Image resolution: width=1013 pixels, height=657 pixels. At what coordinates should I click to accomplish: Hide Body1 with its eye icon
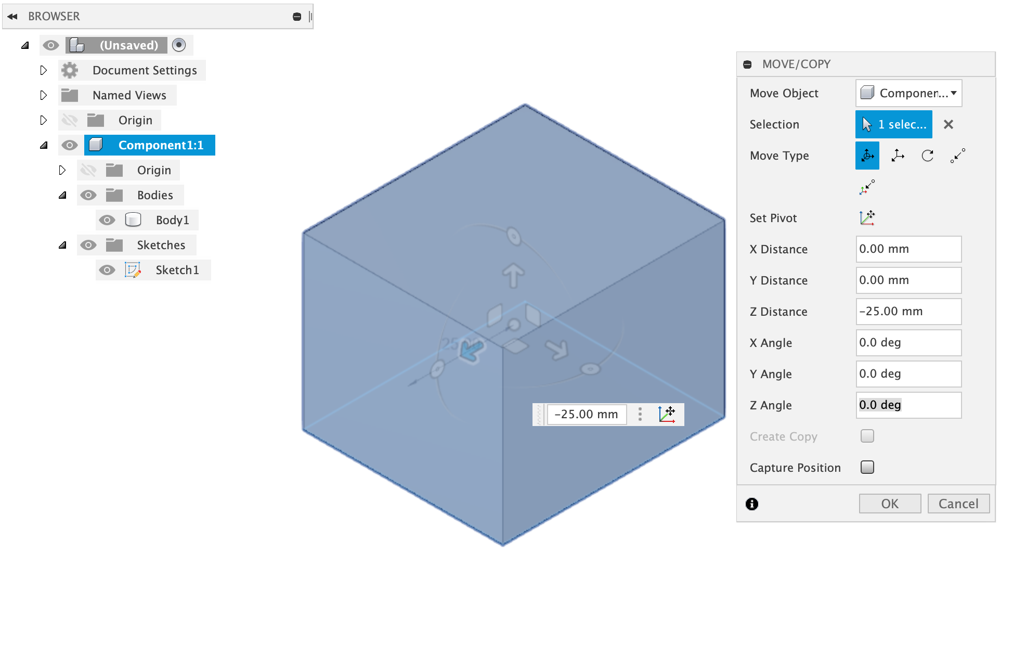pos(107,220)
